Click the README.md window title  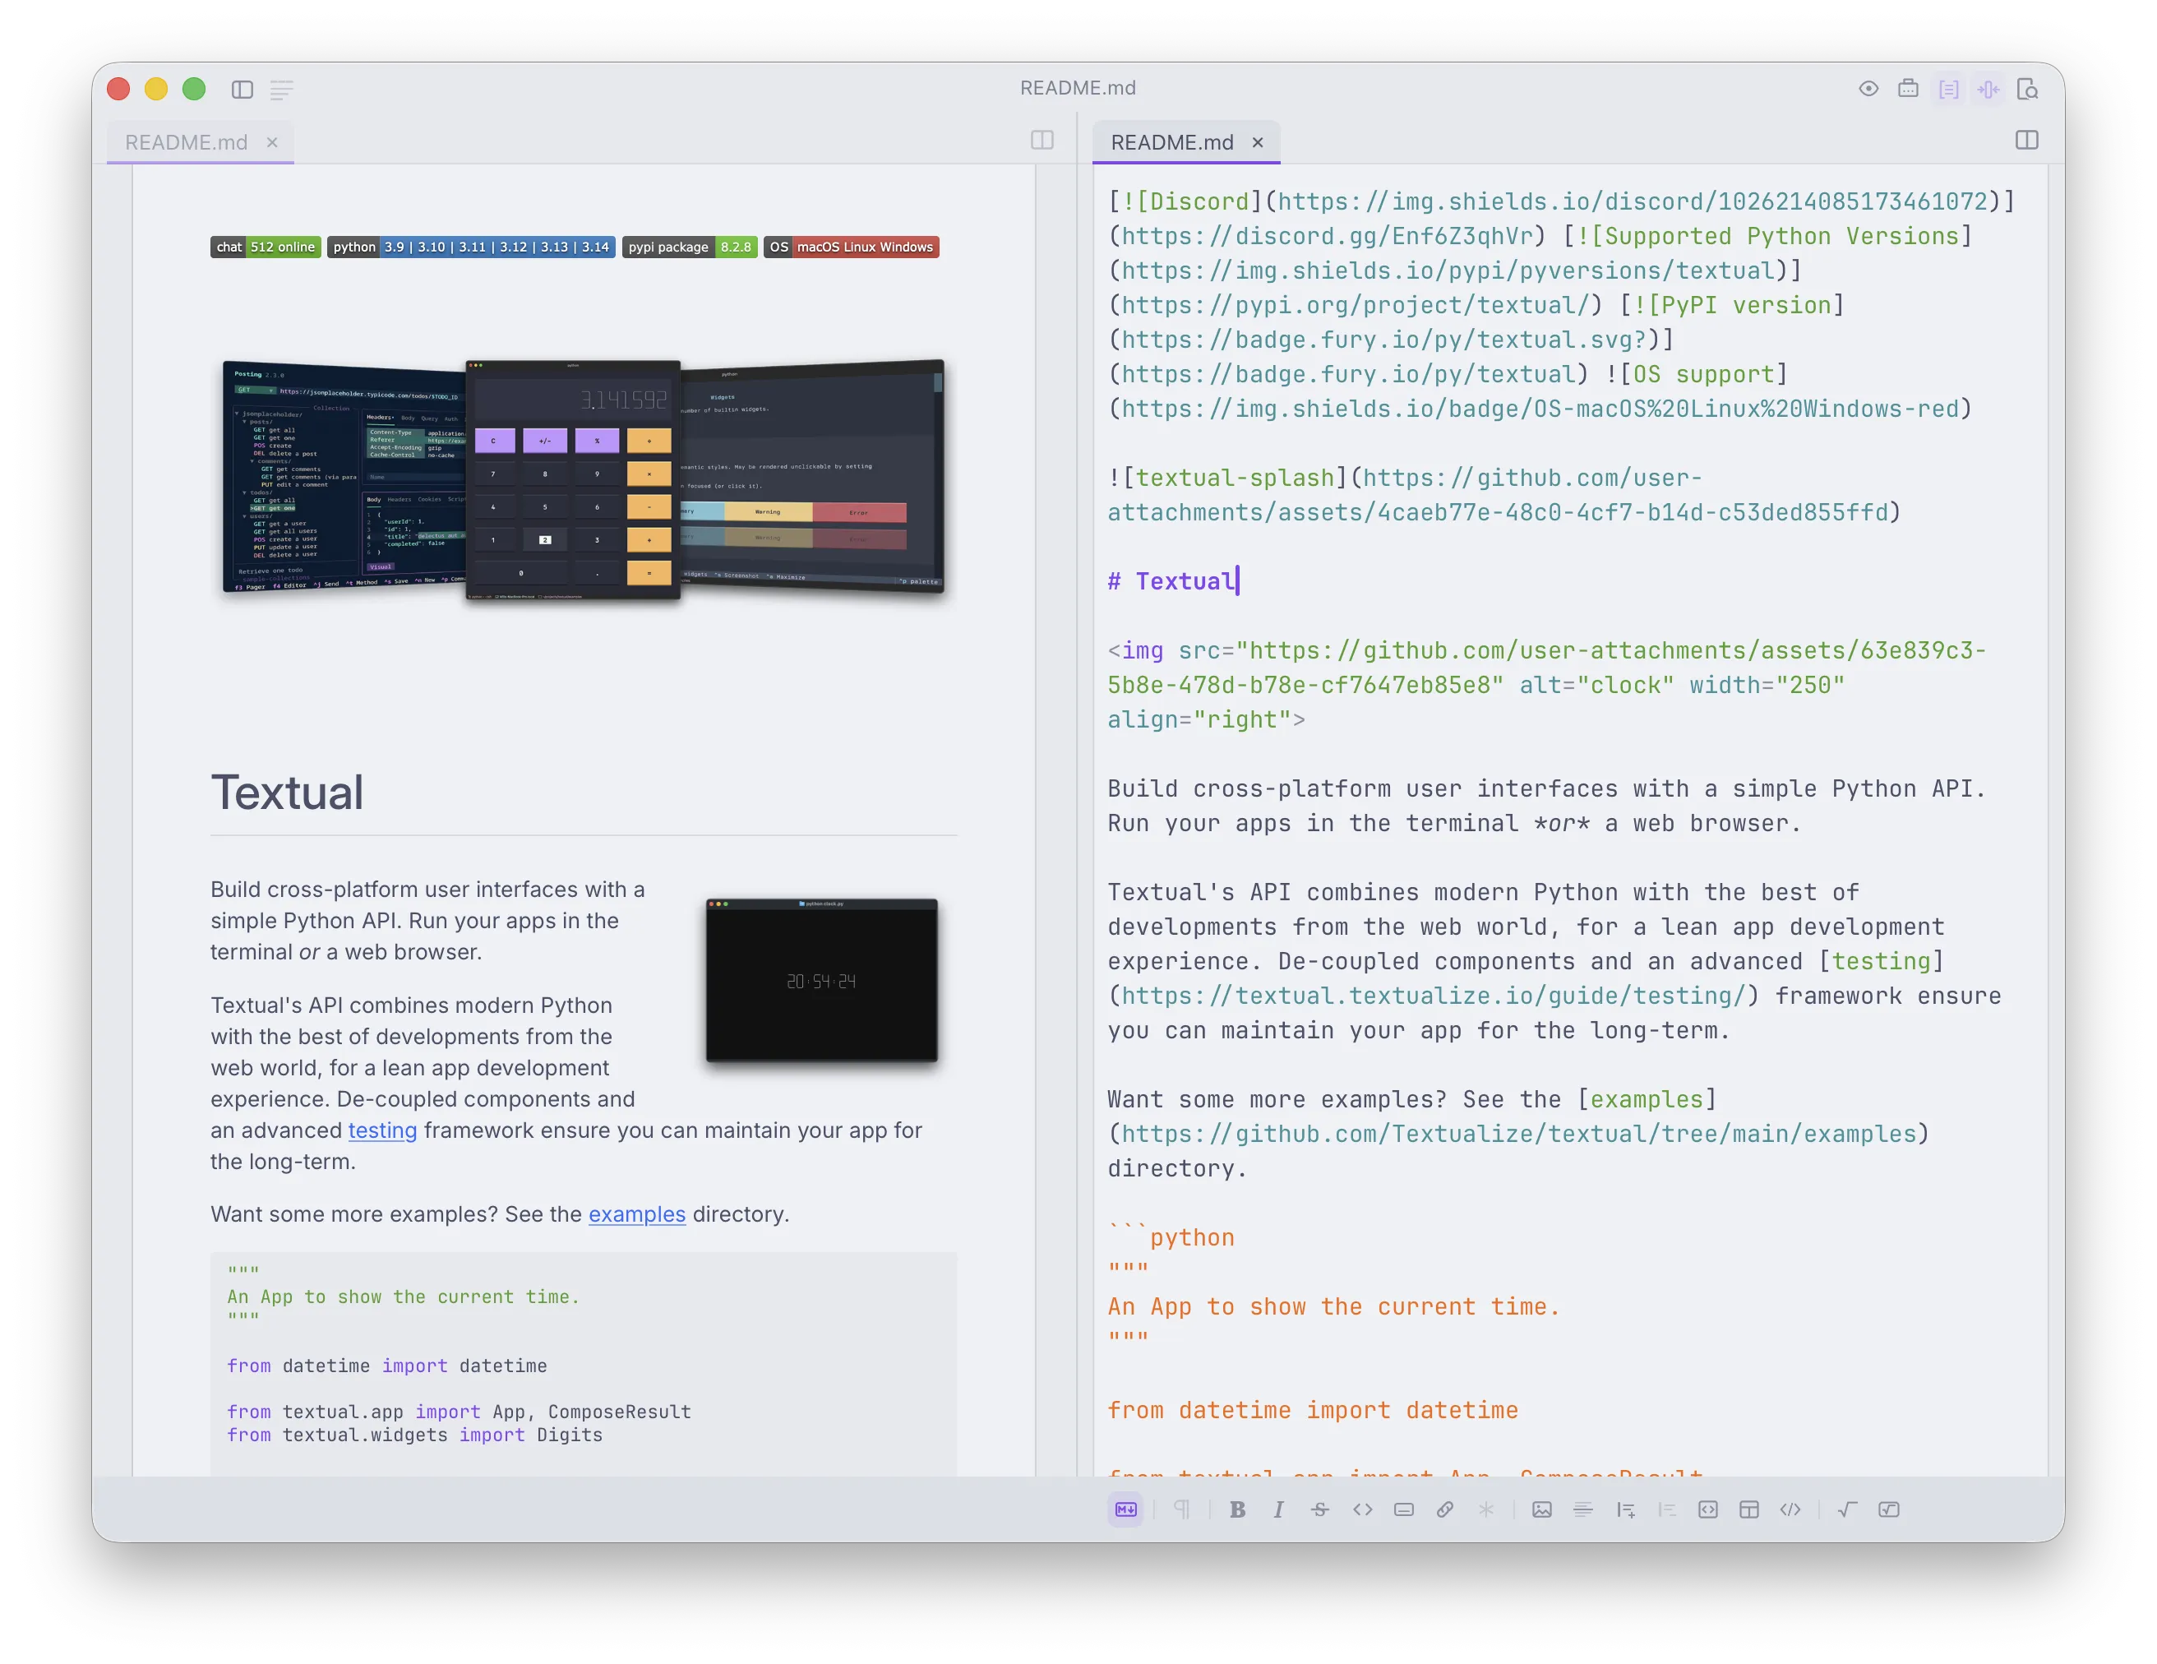(1078, 88)
